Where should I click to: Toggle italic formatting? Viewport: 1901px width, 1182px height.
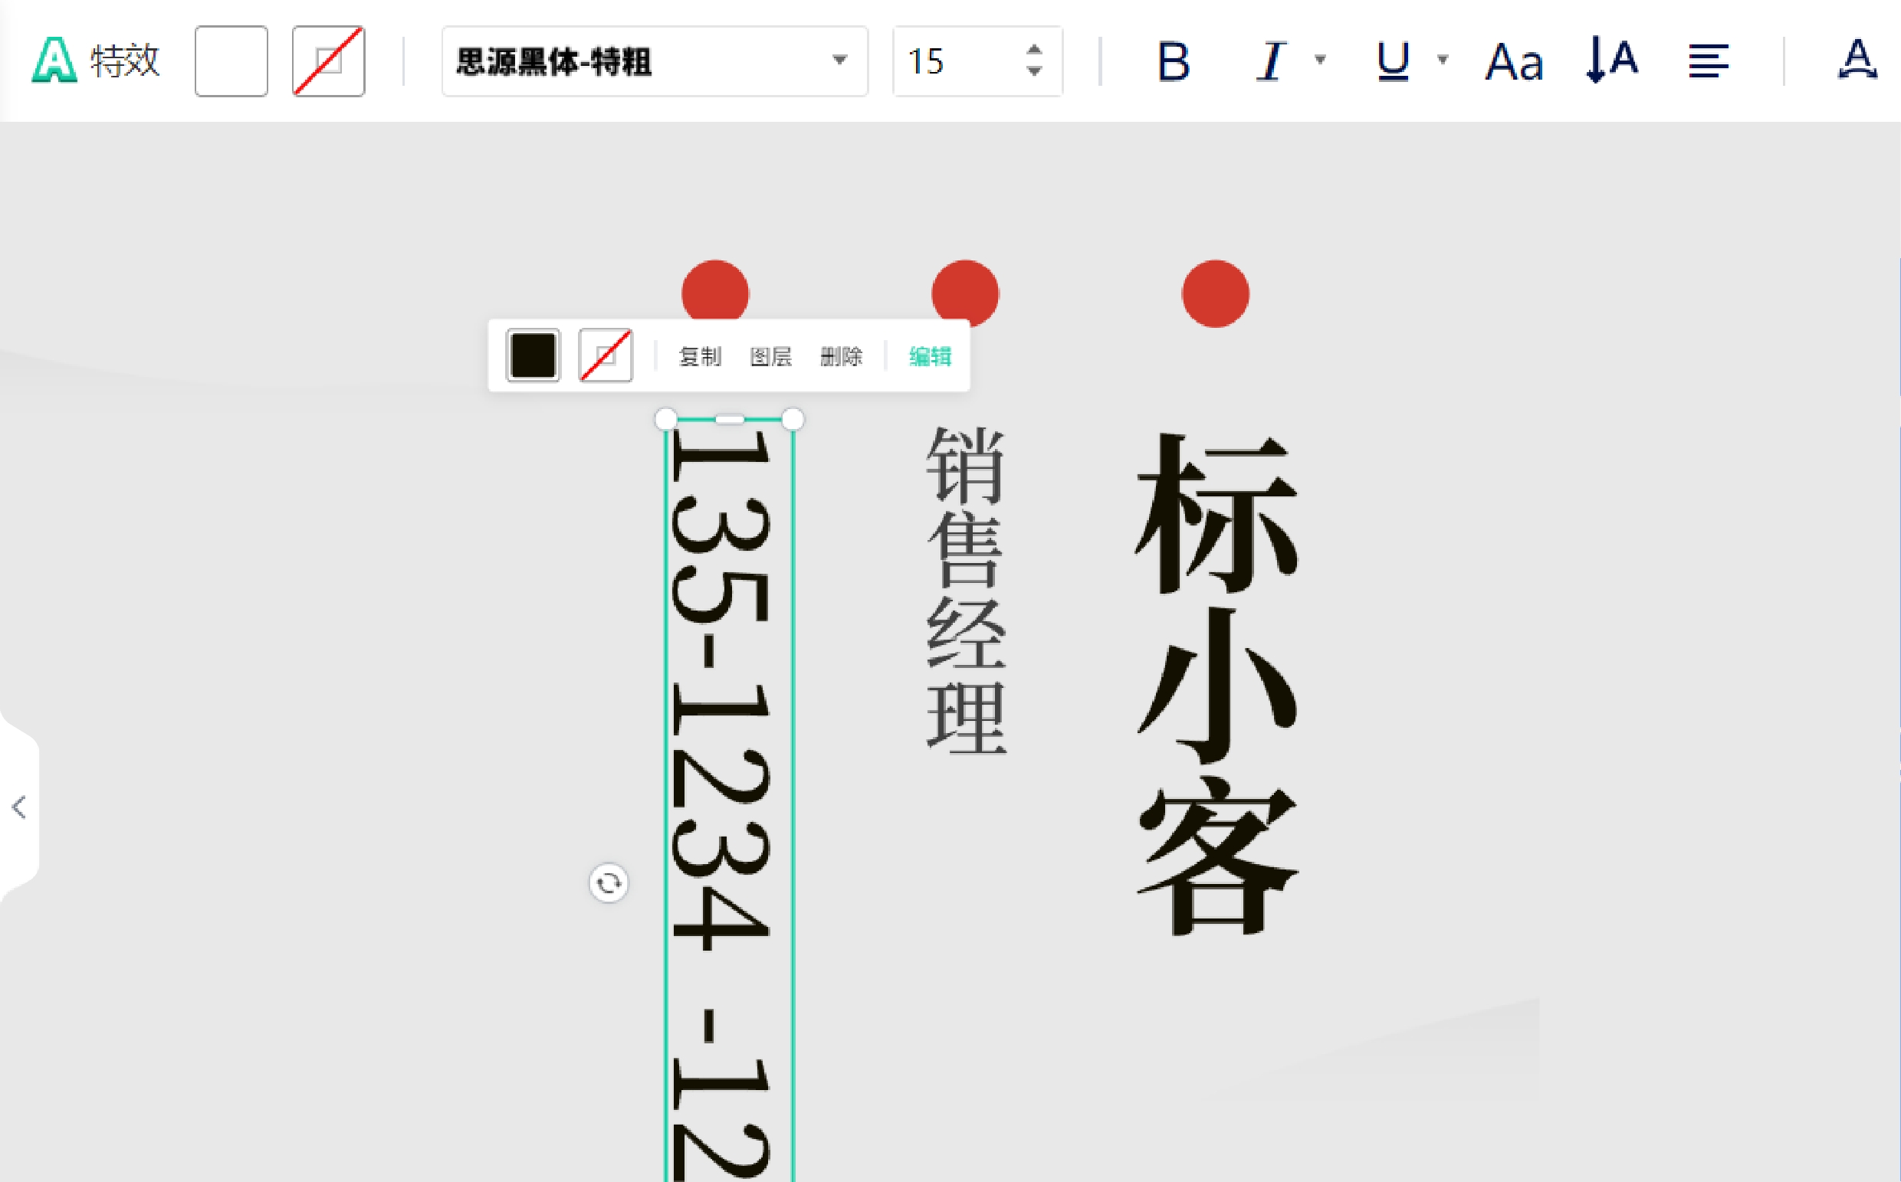point(1269,61)
